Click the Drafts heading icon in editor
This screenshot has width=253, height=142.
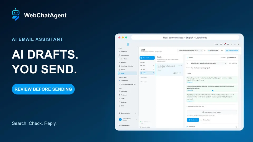click(x=187, y=58)
